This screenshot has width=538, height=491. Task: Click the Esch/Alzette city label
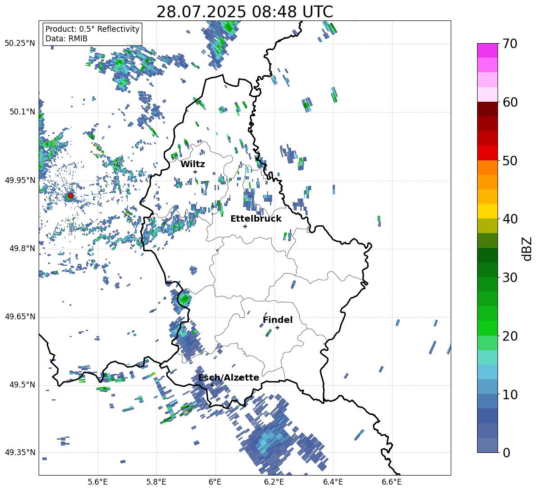[x=229, y=377]
